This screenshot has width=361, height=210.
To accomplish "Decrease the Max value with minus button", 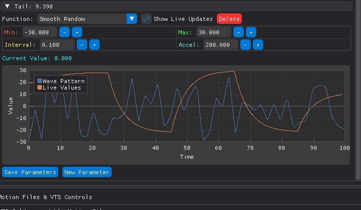I will pos(238,32).
